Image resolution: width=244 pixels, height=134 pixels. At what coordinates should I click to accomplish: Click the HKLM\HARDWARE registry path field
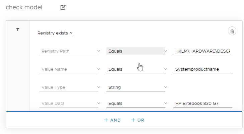(202, 51)
